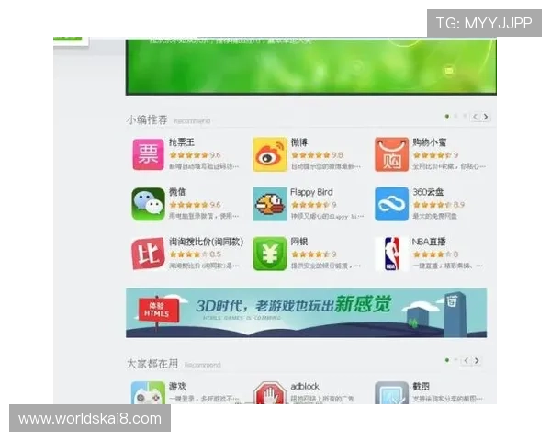Click the NBA直播 app title

pos(429,242)
